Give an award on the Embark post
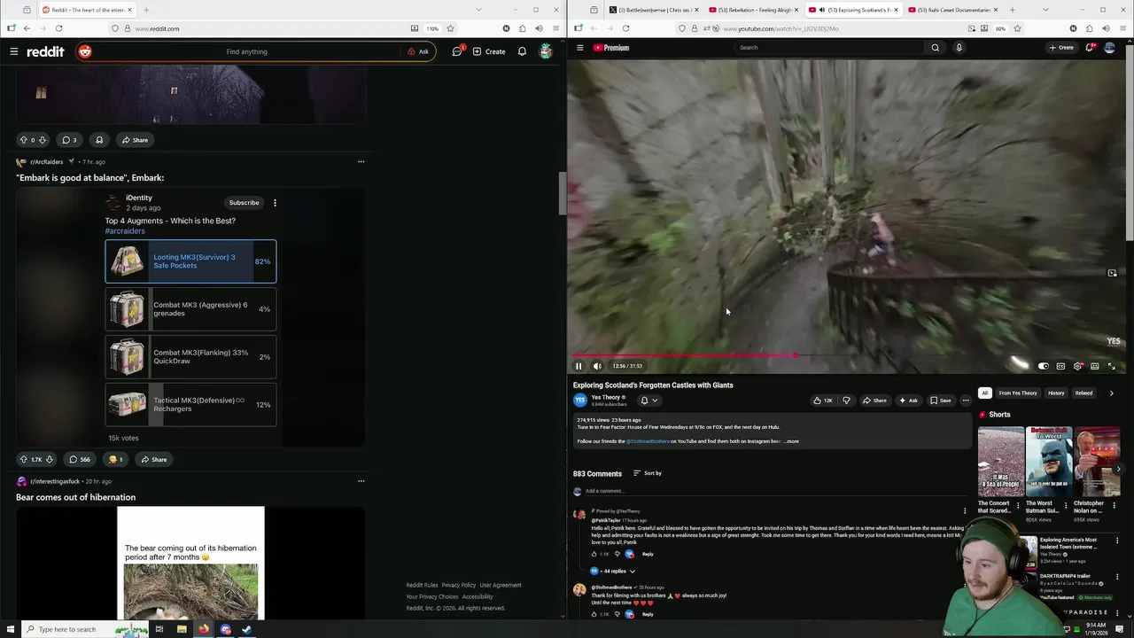 click(115, 459)
